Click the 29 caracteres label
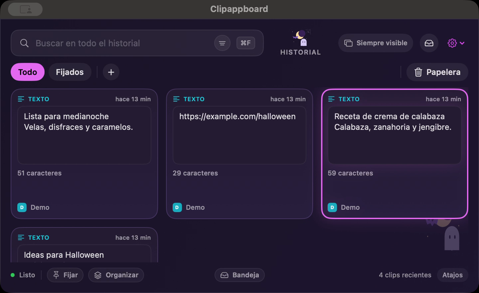479x293 pixels. pos(195,173)
